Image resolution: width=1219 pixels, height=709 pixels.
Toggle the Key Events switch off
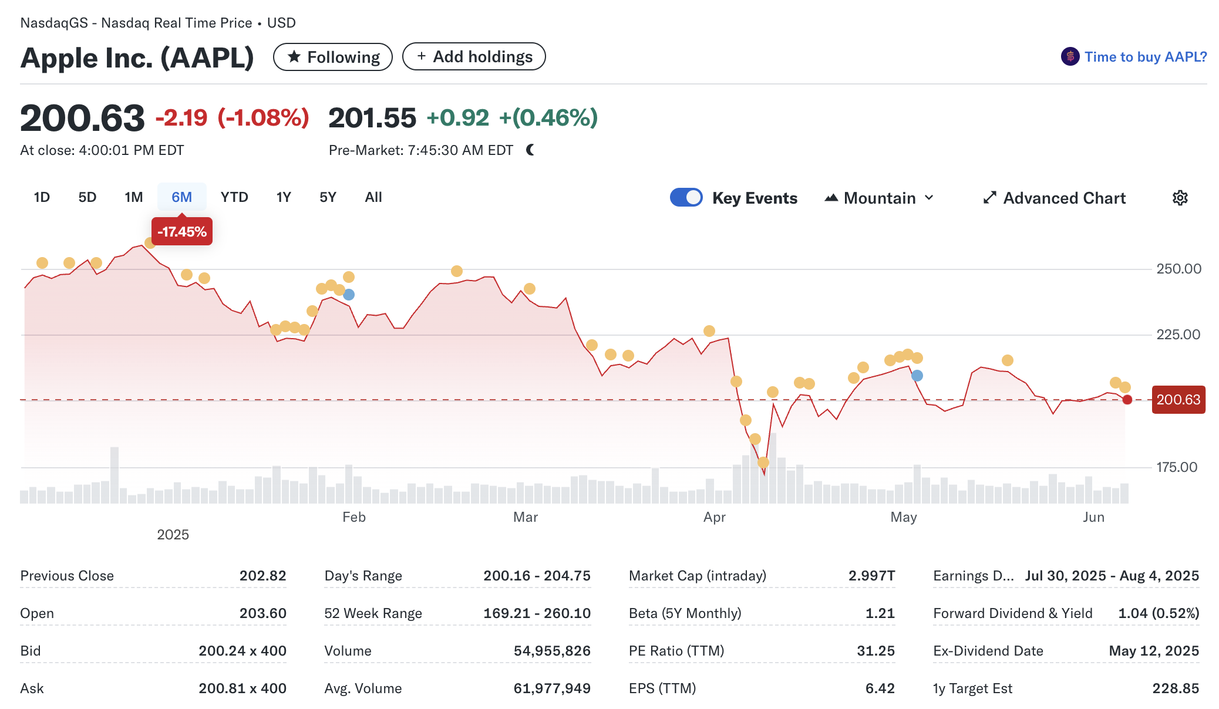[x=686, y=197]
